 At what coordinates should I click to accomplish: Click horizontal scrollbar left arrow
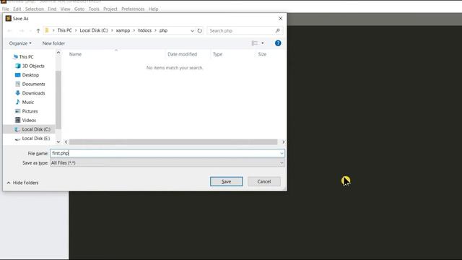pos(66,142)
